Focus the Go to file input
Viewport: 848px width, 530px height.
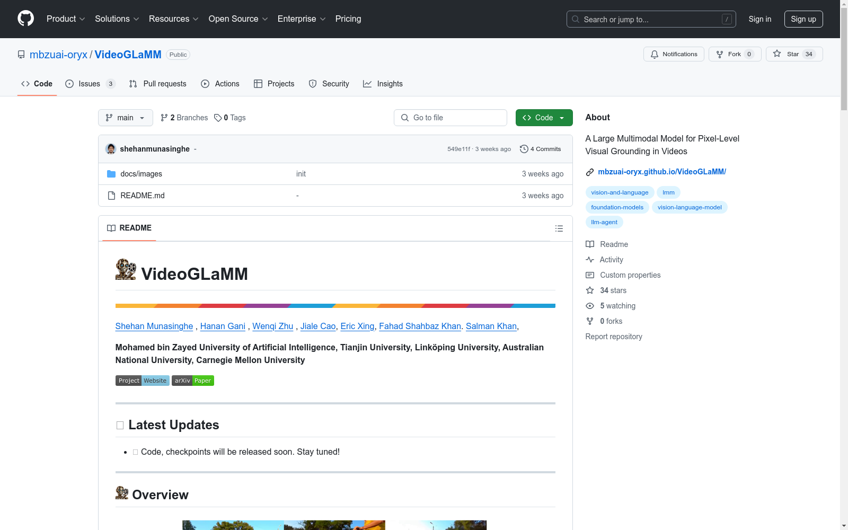450,118
